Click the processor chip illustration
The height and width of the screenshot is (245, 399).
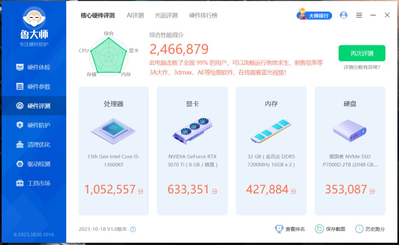click(x=113, y=131)
